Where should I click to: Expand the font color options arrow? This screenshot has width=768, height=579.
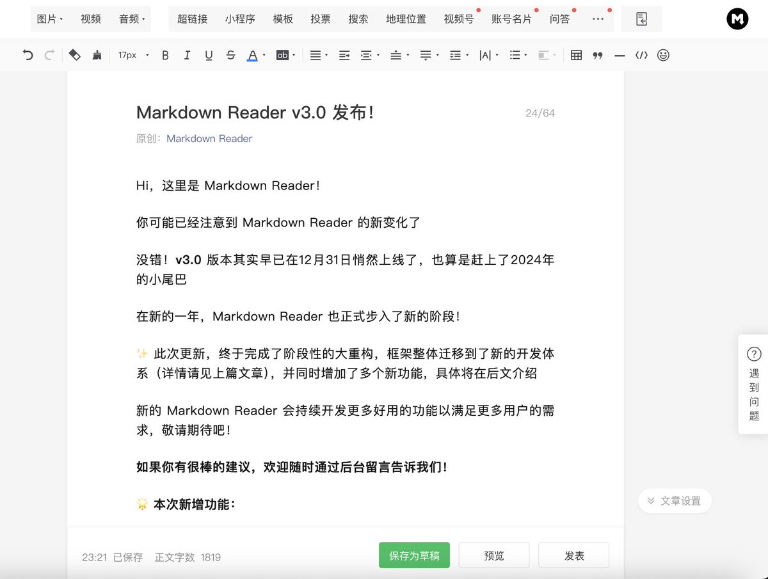click(x=263, y=55)
